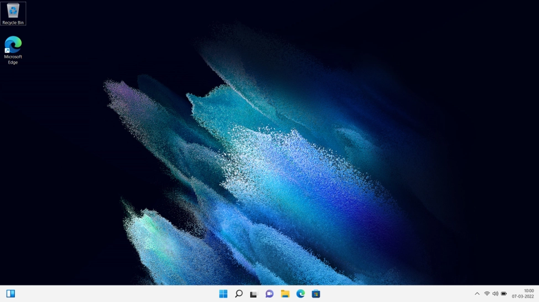Open the Windows Start menu
This screenshot has width=539, height=302.
[223, 294]
